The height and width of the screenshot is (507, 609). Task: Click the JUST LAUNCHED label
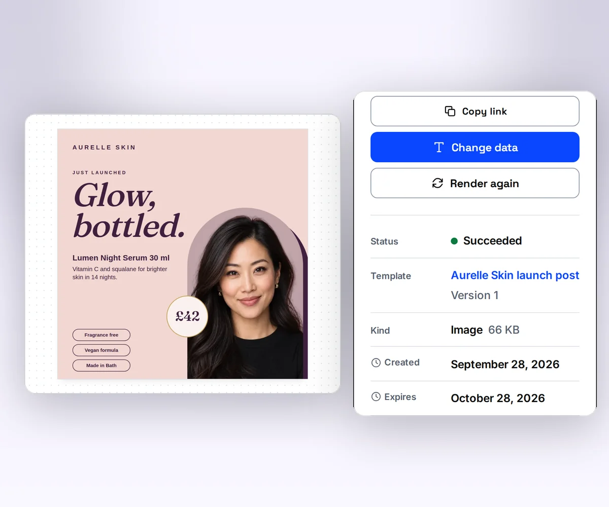point(99,172)
